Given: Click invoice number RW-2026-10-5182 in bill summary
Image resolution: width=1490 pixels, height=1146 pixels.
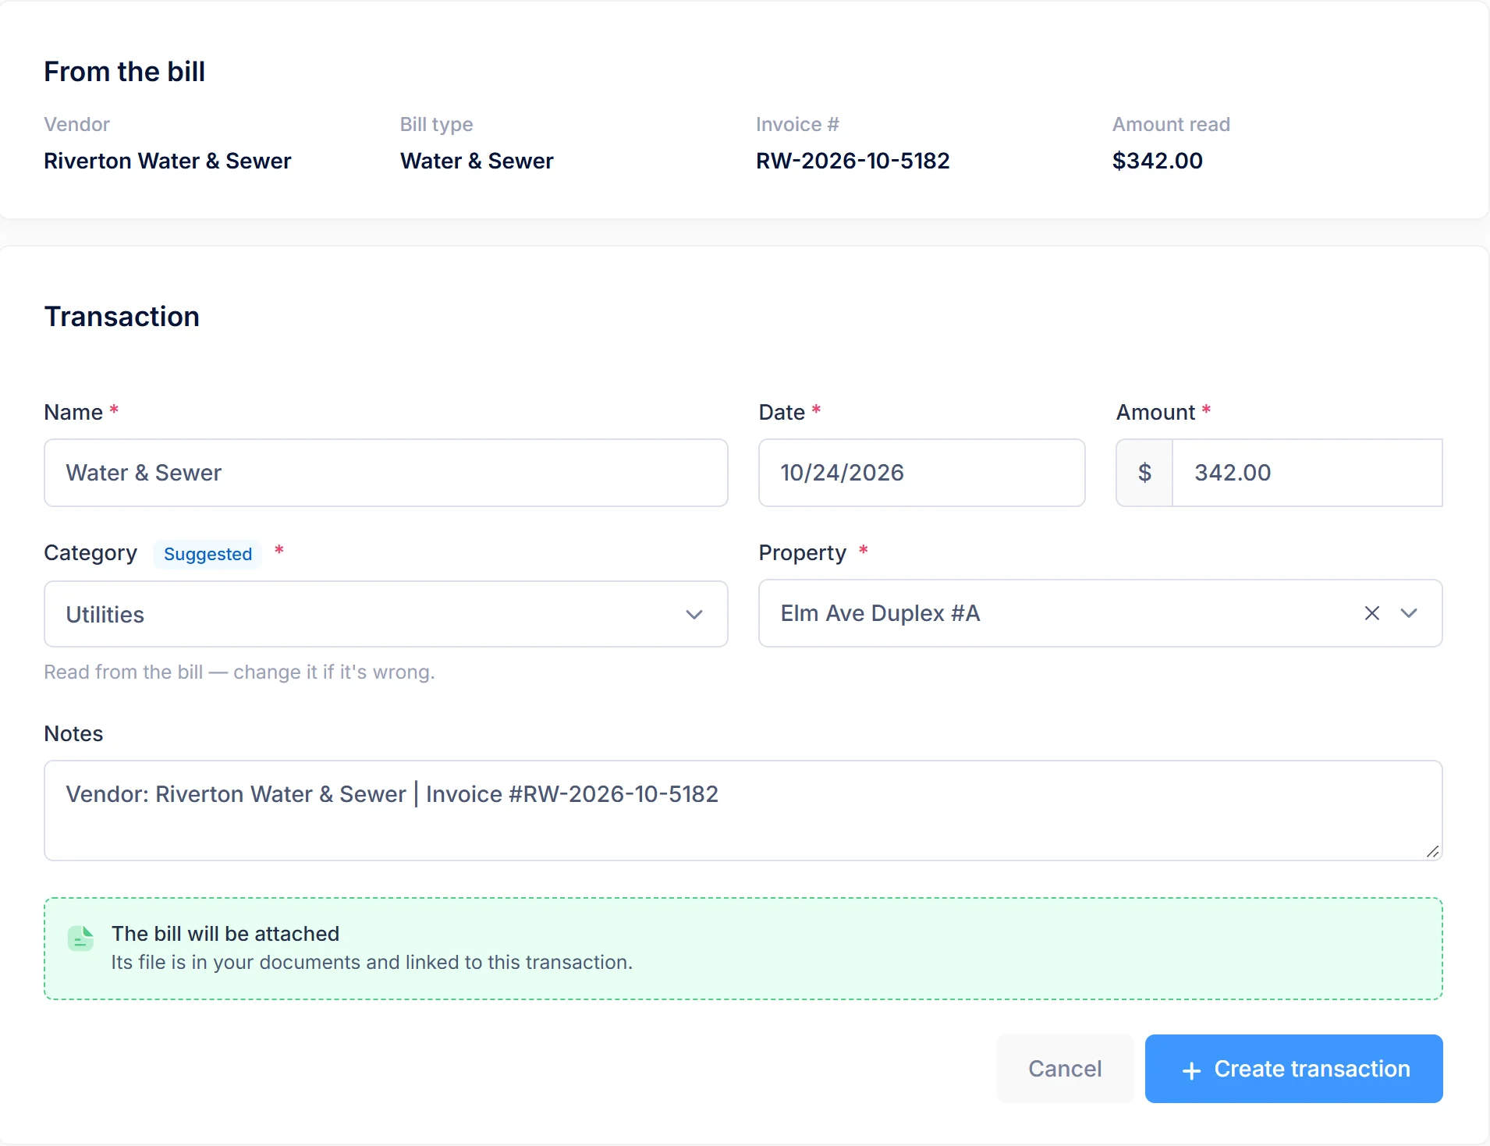Looking at the screenshot, I should tap(853, 161).
